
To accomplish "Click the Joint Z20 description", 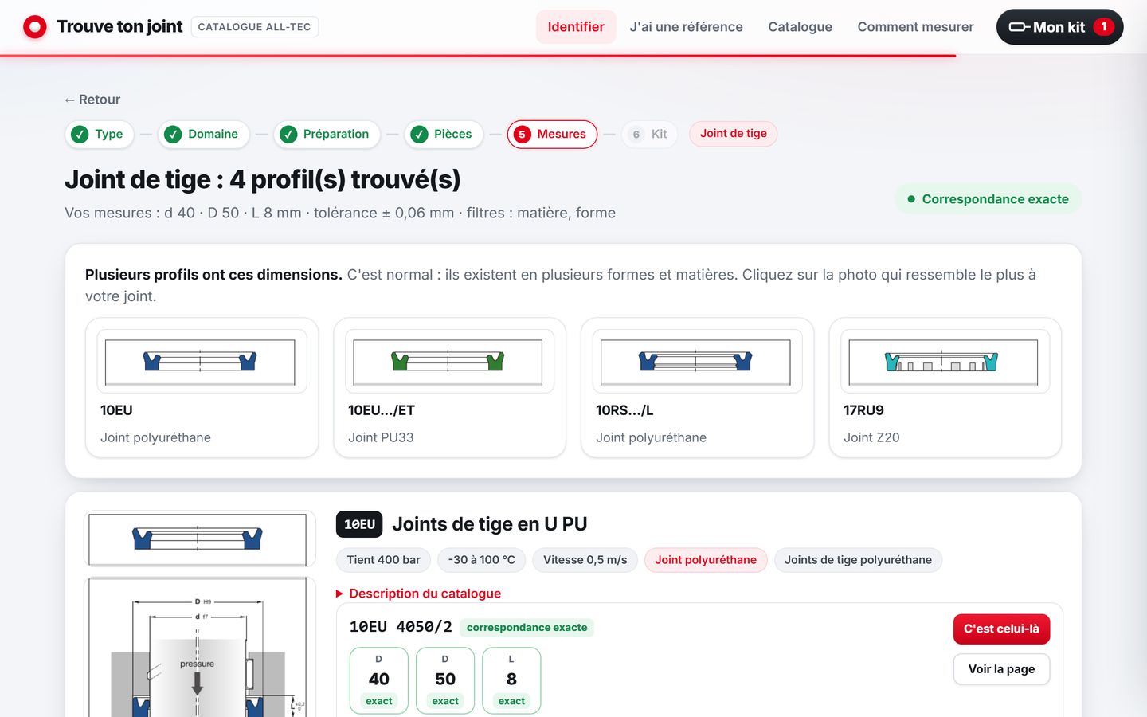I will (871, 437).
